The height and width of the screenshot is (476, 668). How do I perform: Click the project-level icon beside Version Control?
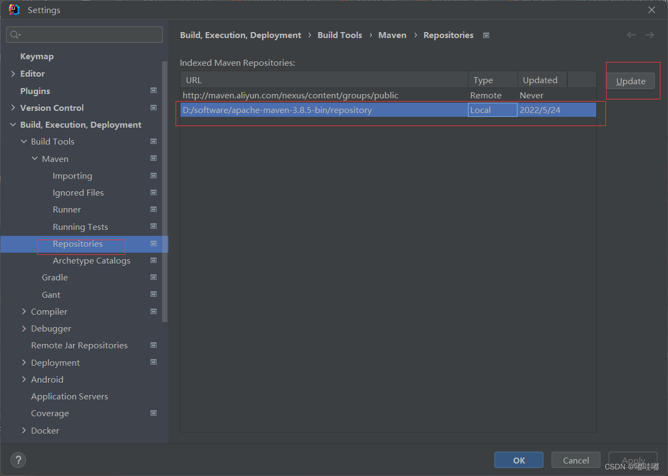[154, 108]
